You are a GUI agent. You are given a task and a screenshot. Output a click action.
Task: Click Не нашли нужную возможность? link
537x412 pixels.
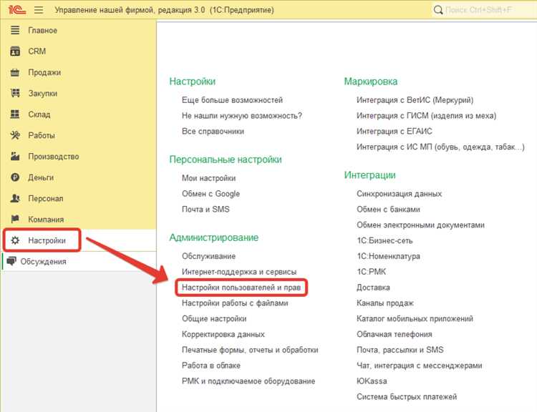(x=242, y=116)
